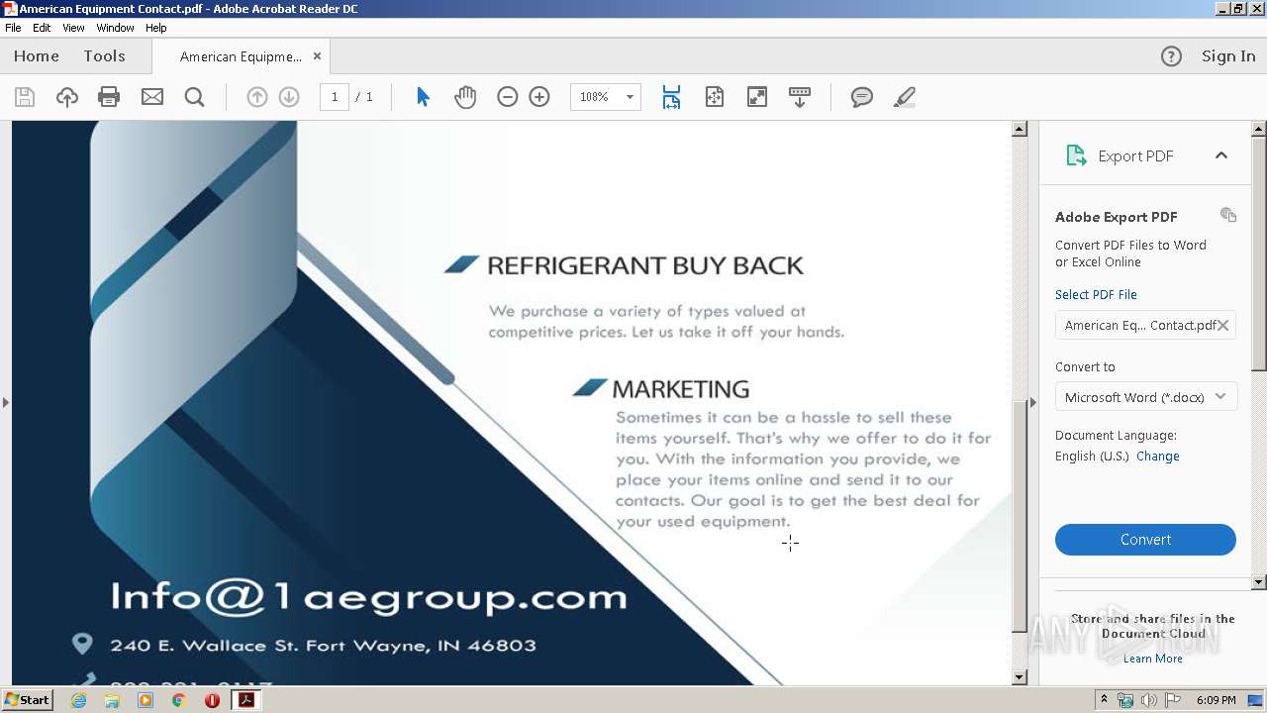Expand left navigation pane arrow
The width and height of the screenshot is (1267, 713).
pyautogui.click(x=5, y=402)
